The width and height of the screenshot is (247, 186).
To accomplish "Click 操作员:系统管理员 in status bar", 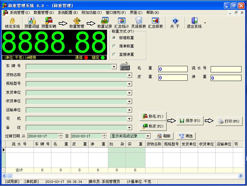I will tap(104, 182).
